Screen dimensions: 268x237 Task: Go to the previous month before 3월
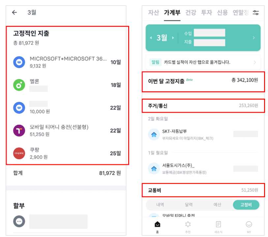[151, 38]
